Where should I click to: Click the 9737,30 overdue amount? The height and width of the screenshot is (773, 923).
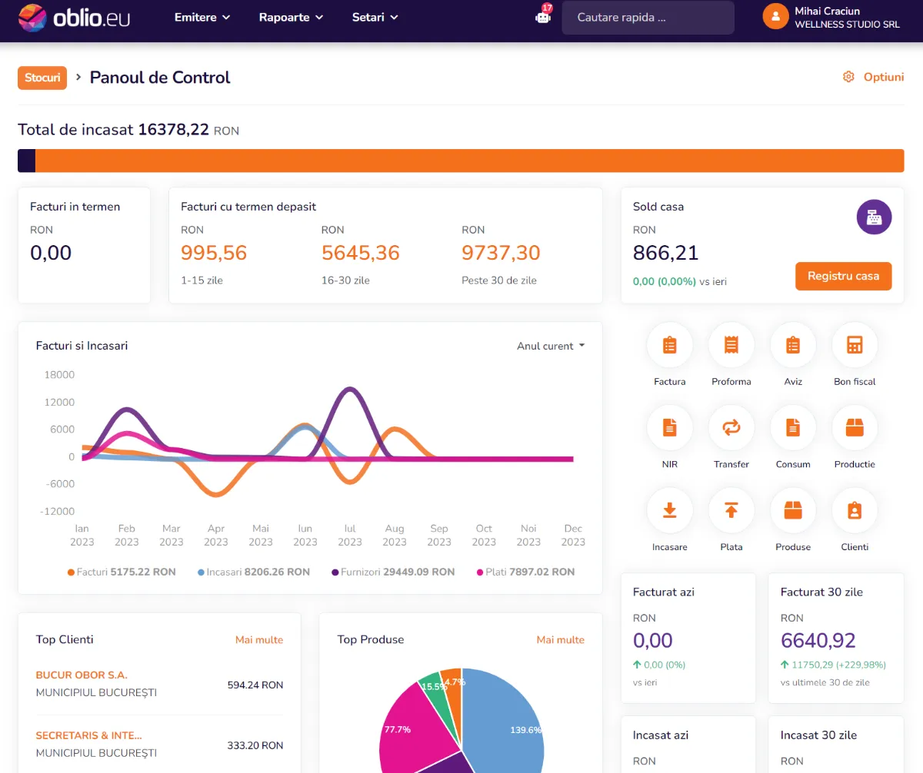[501, 253]
